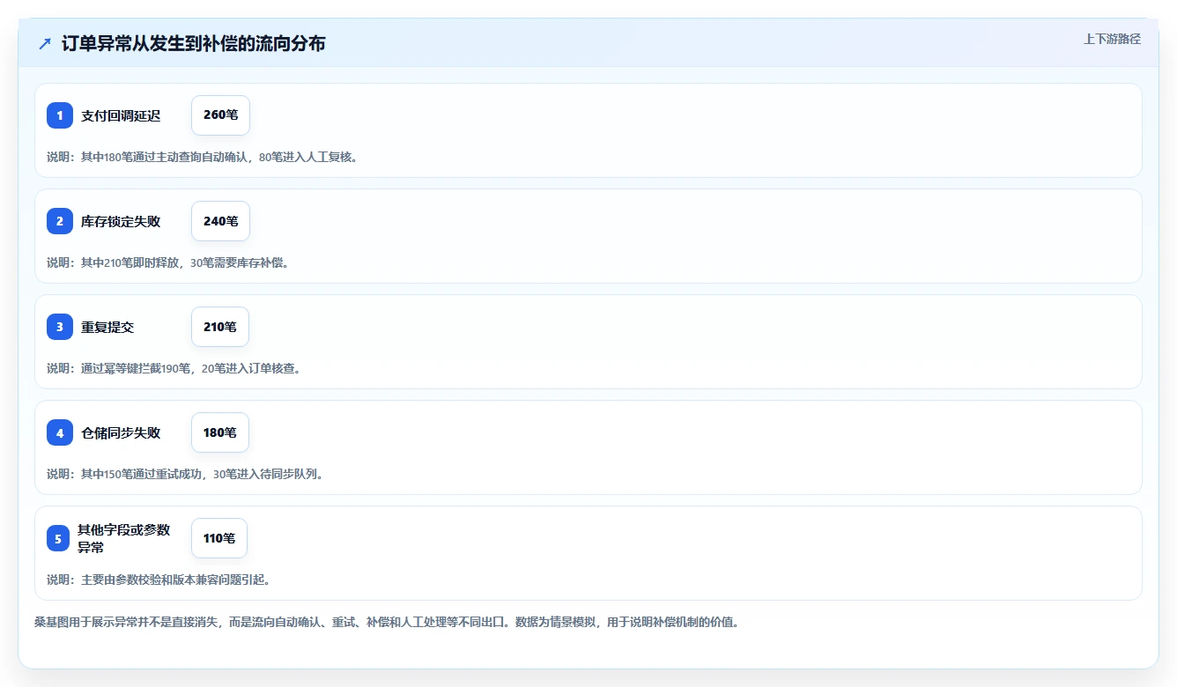
Task: Click the number 4 badge for 仓储同步失败
Action: point(60,432)
